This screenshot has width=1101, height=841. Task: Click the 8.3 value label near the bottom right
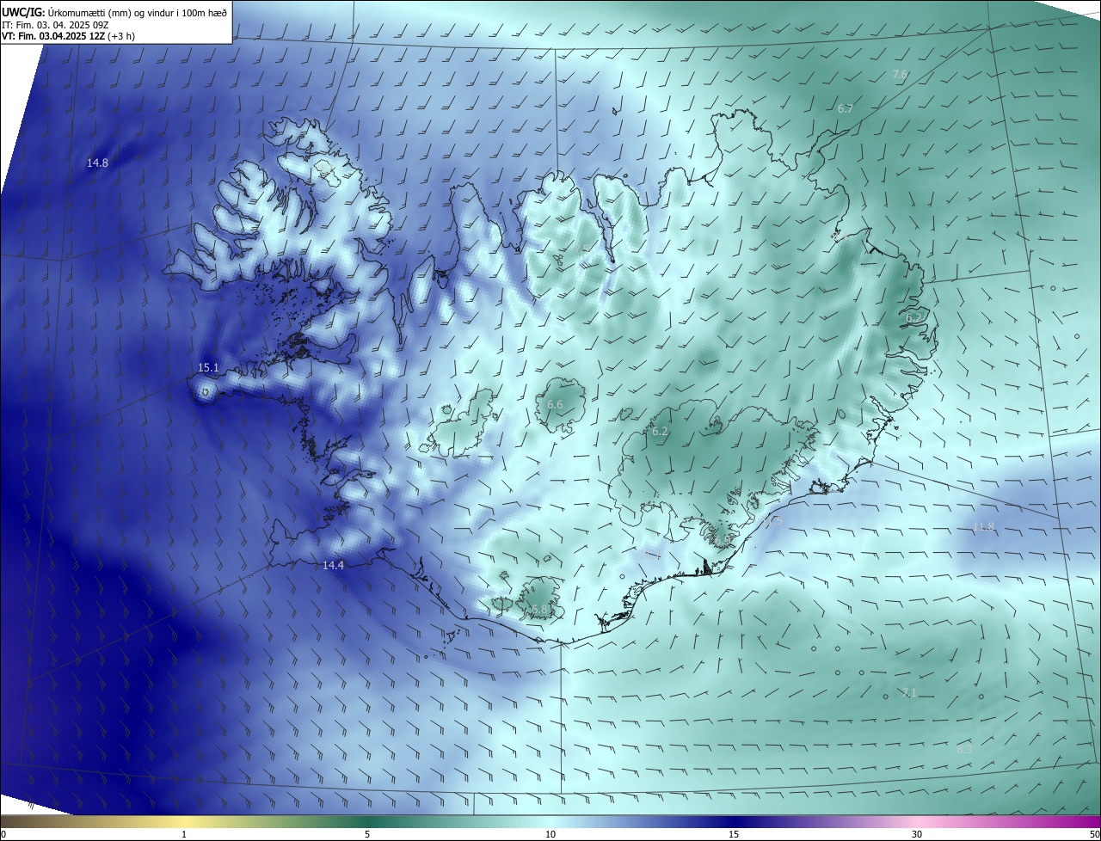(x=964, y=749)
